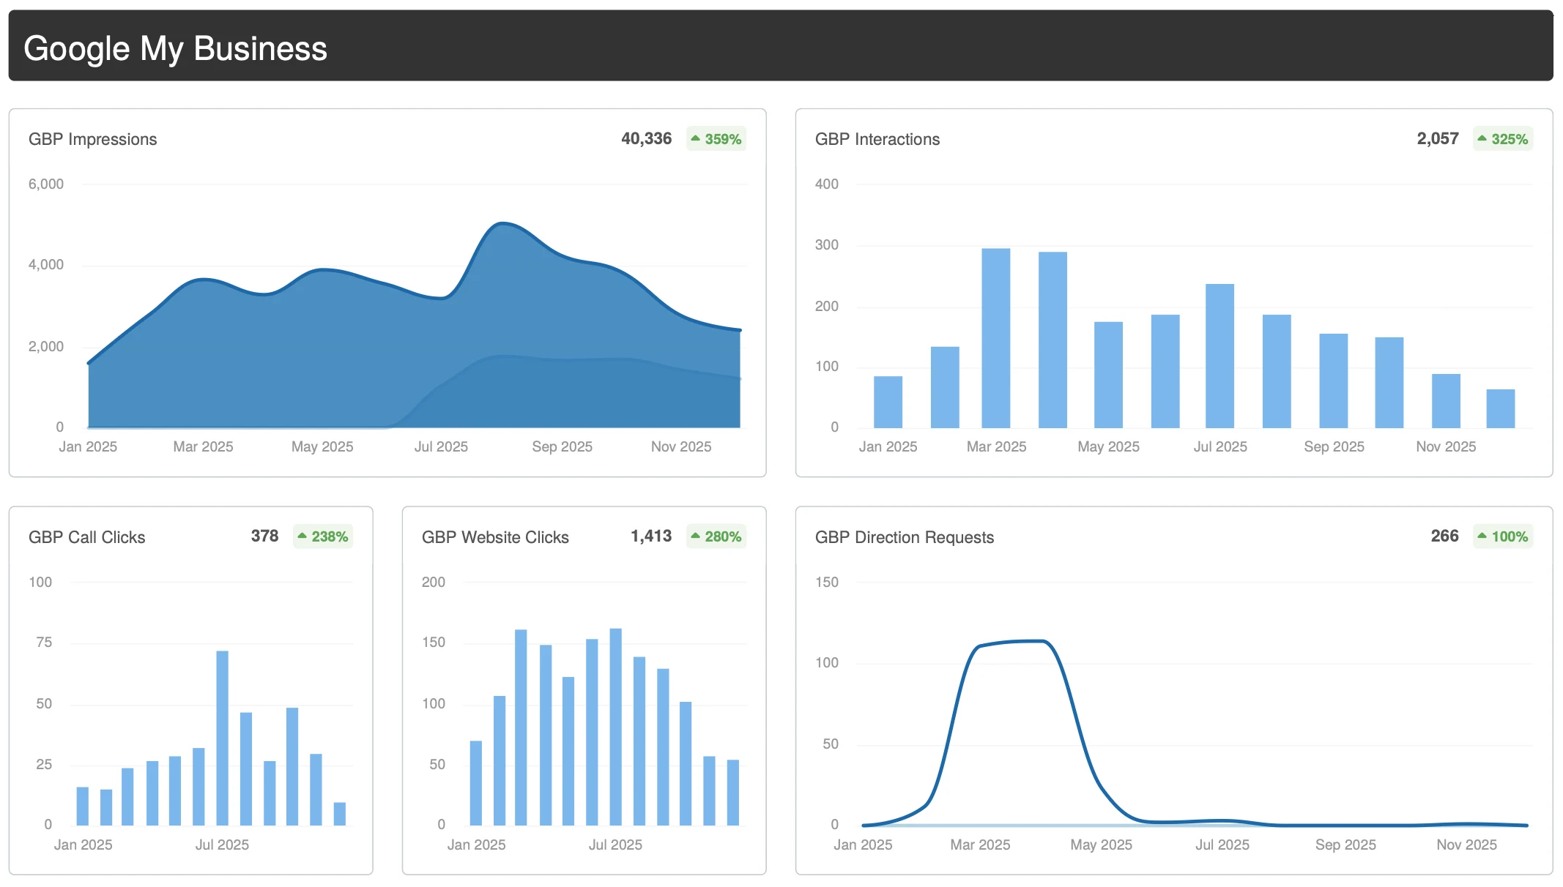This screenshot has height=887, width=1563.
Task: Click the GBP Impressions peak area point
Action: (x=502, y=223)
